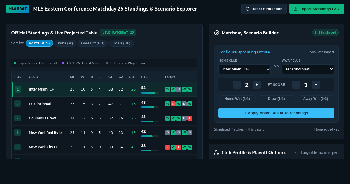Click position badge 5 for NYC FC

(x=17, y=147)
